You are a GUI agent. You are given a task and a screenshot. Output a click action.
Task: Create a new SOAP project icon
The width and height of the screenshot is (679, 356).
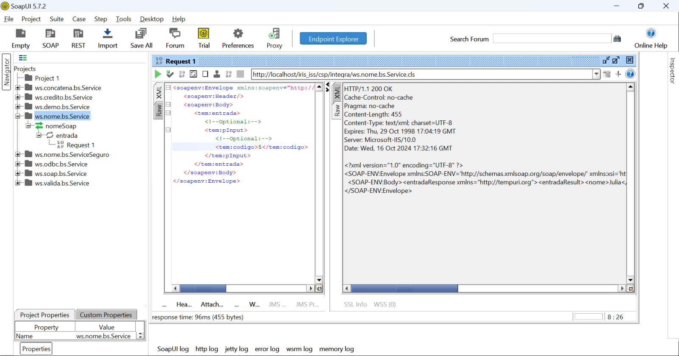click(50, 33)
